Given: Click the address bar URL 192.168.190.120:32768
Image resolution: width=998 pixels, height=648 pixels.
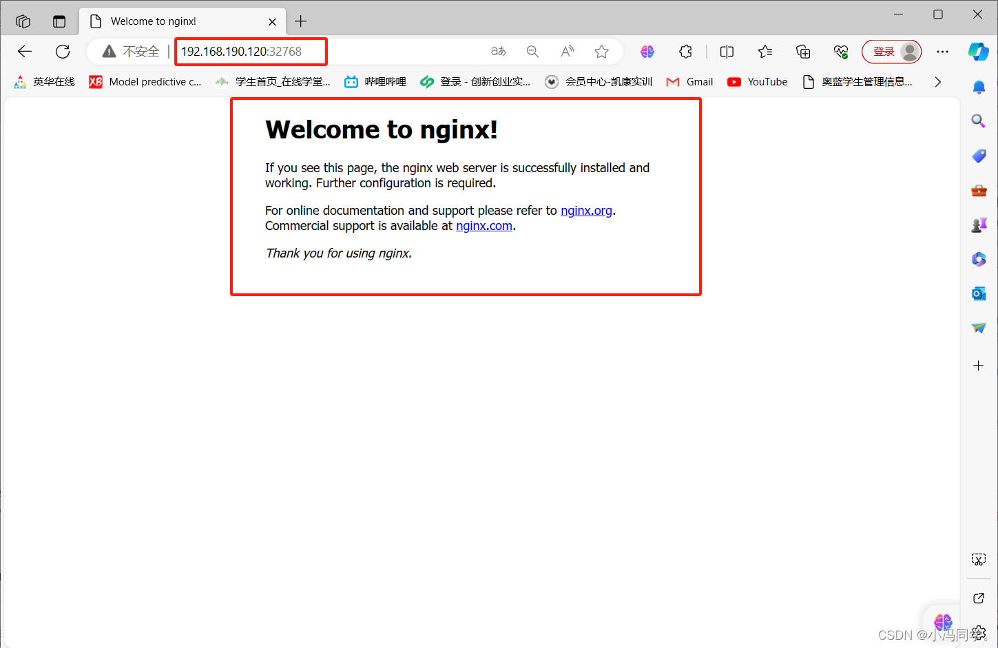Looking at the screenshot, I should [x=242, y=52].
